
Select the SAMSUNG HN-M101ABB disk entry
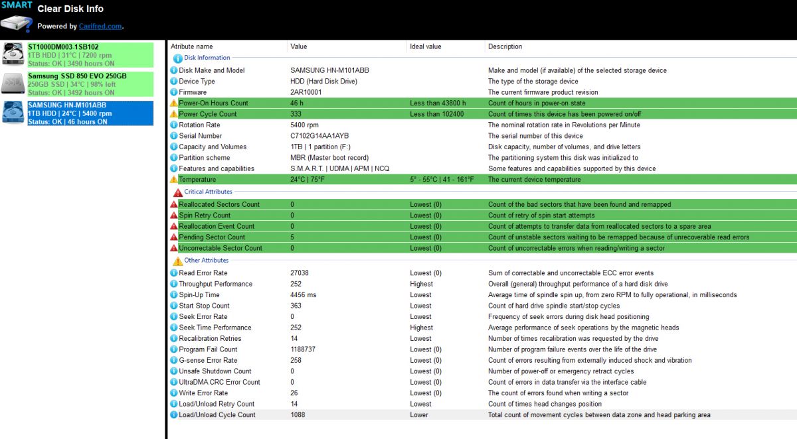(77, 113)
